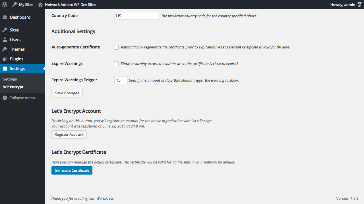Open the WP Encrypt submenu item
The height and width of the screenshot is (204, 364).
point(13,87)
